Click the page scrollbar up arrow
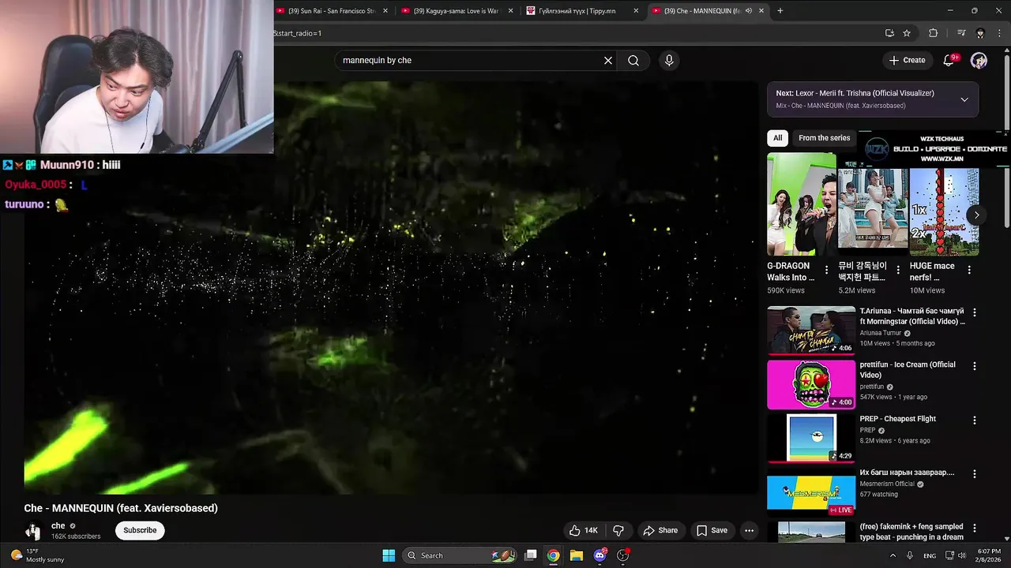This screenshot has height=568, width=1011. [1006, 51]
